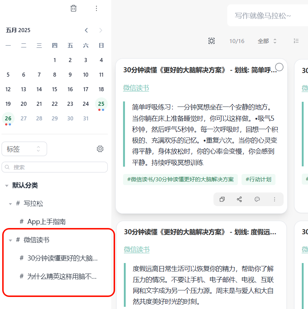This screenshot has width=308, height=309.
Task: Click #微信读书/30分钟读懂更好的大脑解决方案 tag chip
Action: (180, 179)
